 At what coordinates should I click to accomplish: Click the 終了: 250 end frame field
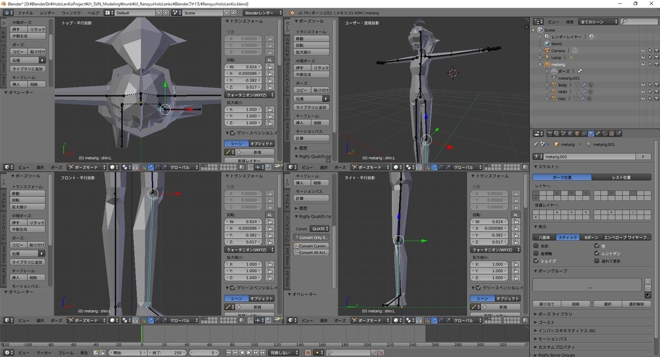pos(168,352)
